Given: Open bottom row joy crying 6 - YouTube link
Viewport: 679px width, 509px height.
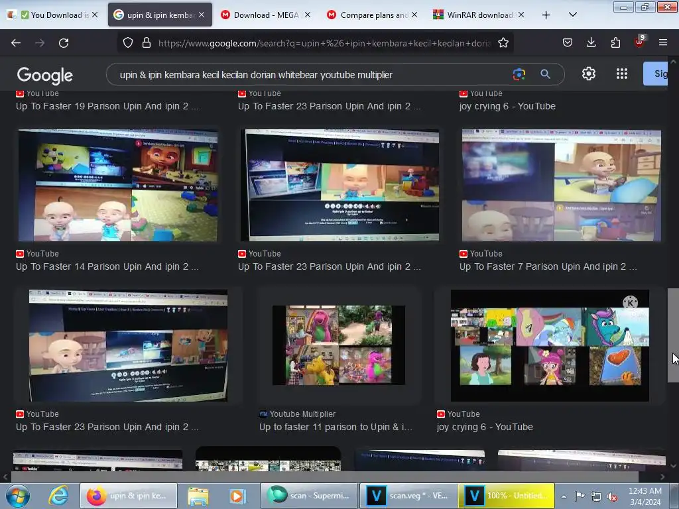Looking at the screenshot, I should [x=485, y=427].
